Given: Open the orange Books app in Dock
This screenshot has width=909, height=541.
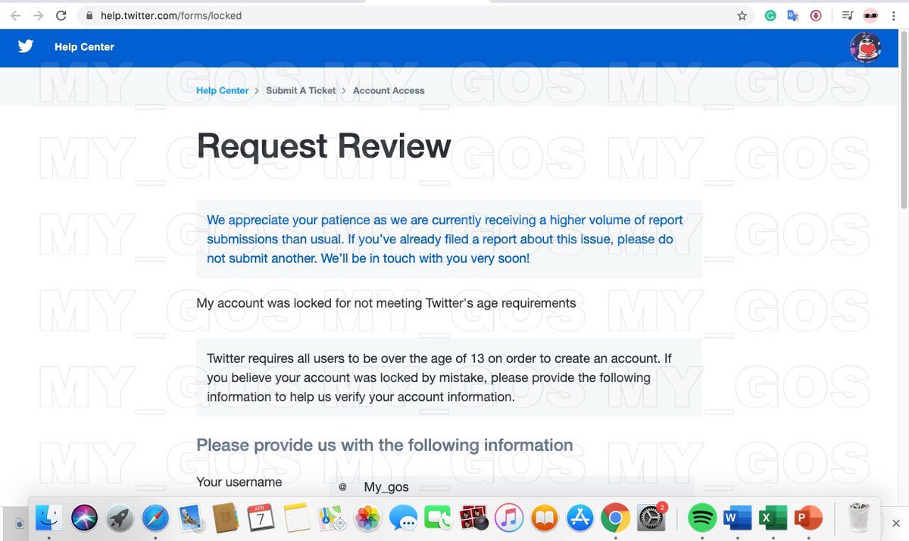Looking at the screenshot, I should click(x=544, y=518).
